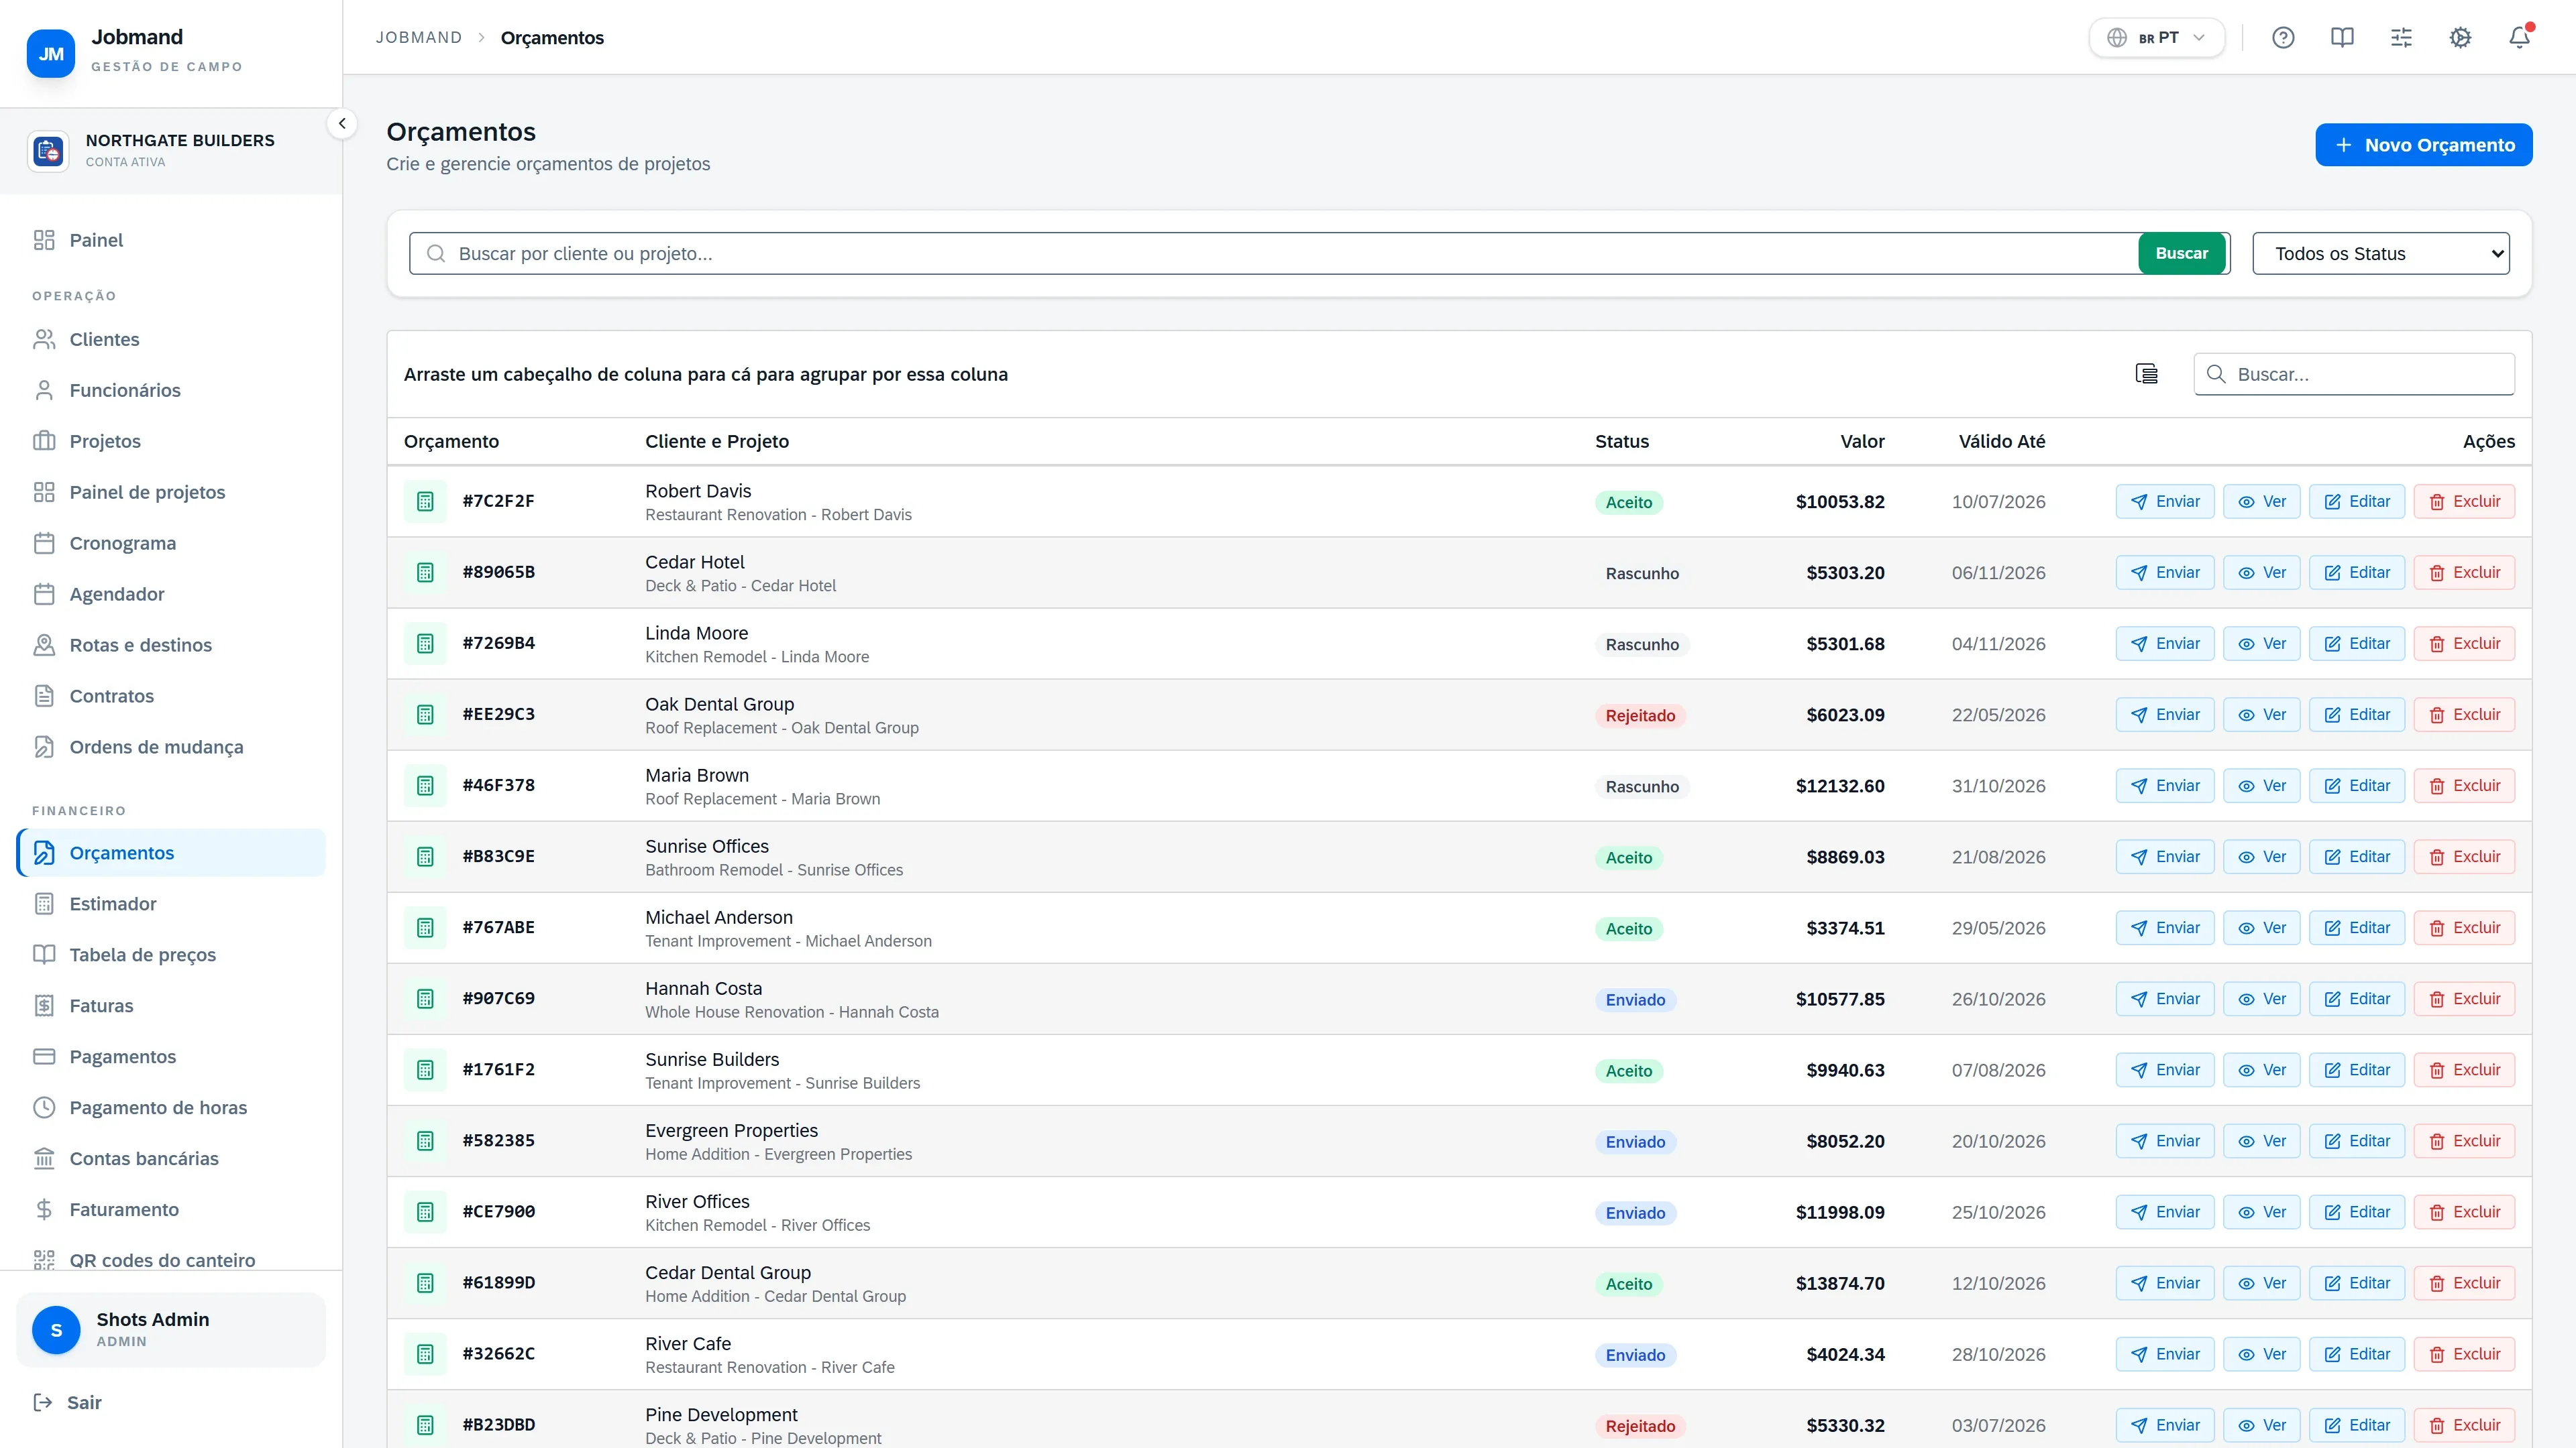Screen dimensions: 2576x1448
Task: Delete the Oak Dental Group quote
Action: coord(2464,715)
